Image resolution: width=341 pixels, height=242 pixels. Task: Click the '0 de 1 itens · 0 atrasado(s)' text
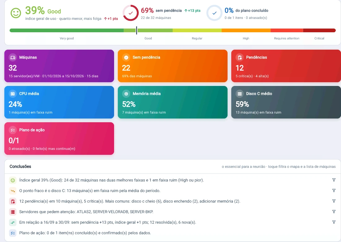pyautogui.click(x=246, y=18)
